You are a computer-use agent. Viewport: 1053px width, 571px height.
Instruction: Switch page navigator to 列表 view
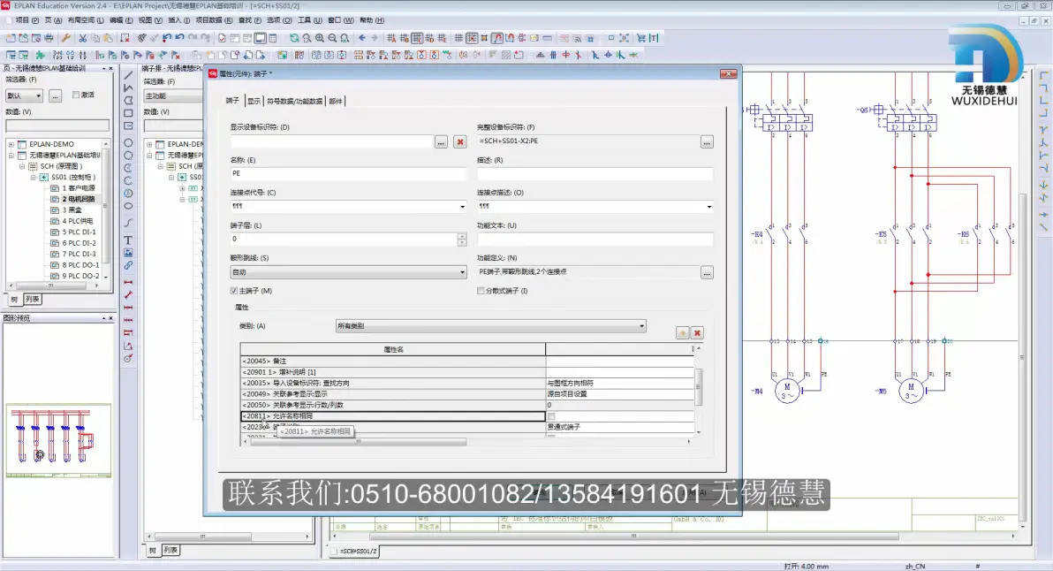coord(32,299)
